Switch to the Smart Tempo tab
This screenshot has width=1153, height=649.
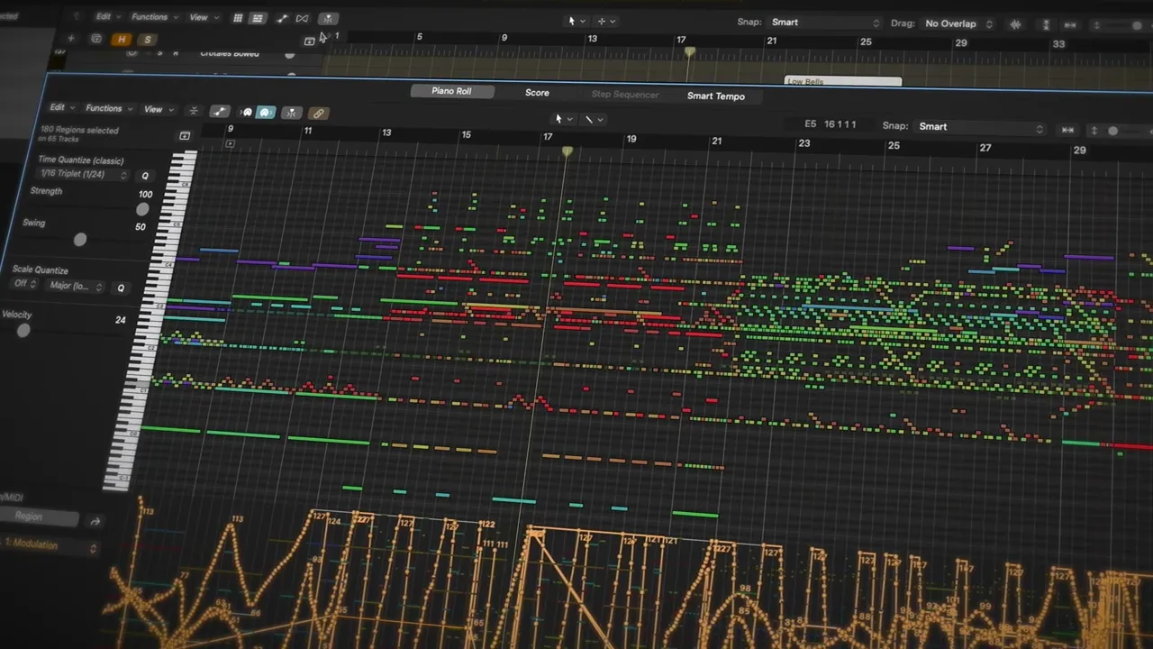click(715, 96)
